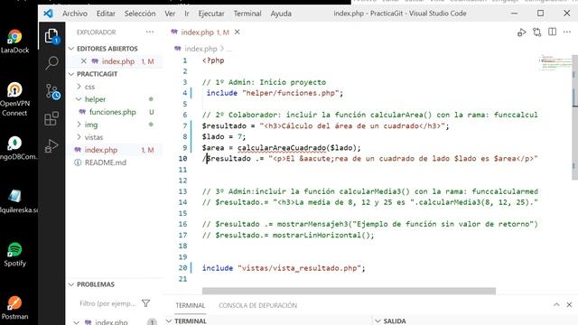Image resolution: width=578 pixels, height=325 pixels.
Task: Expand the css folder
Action: [x=79, y=87]
